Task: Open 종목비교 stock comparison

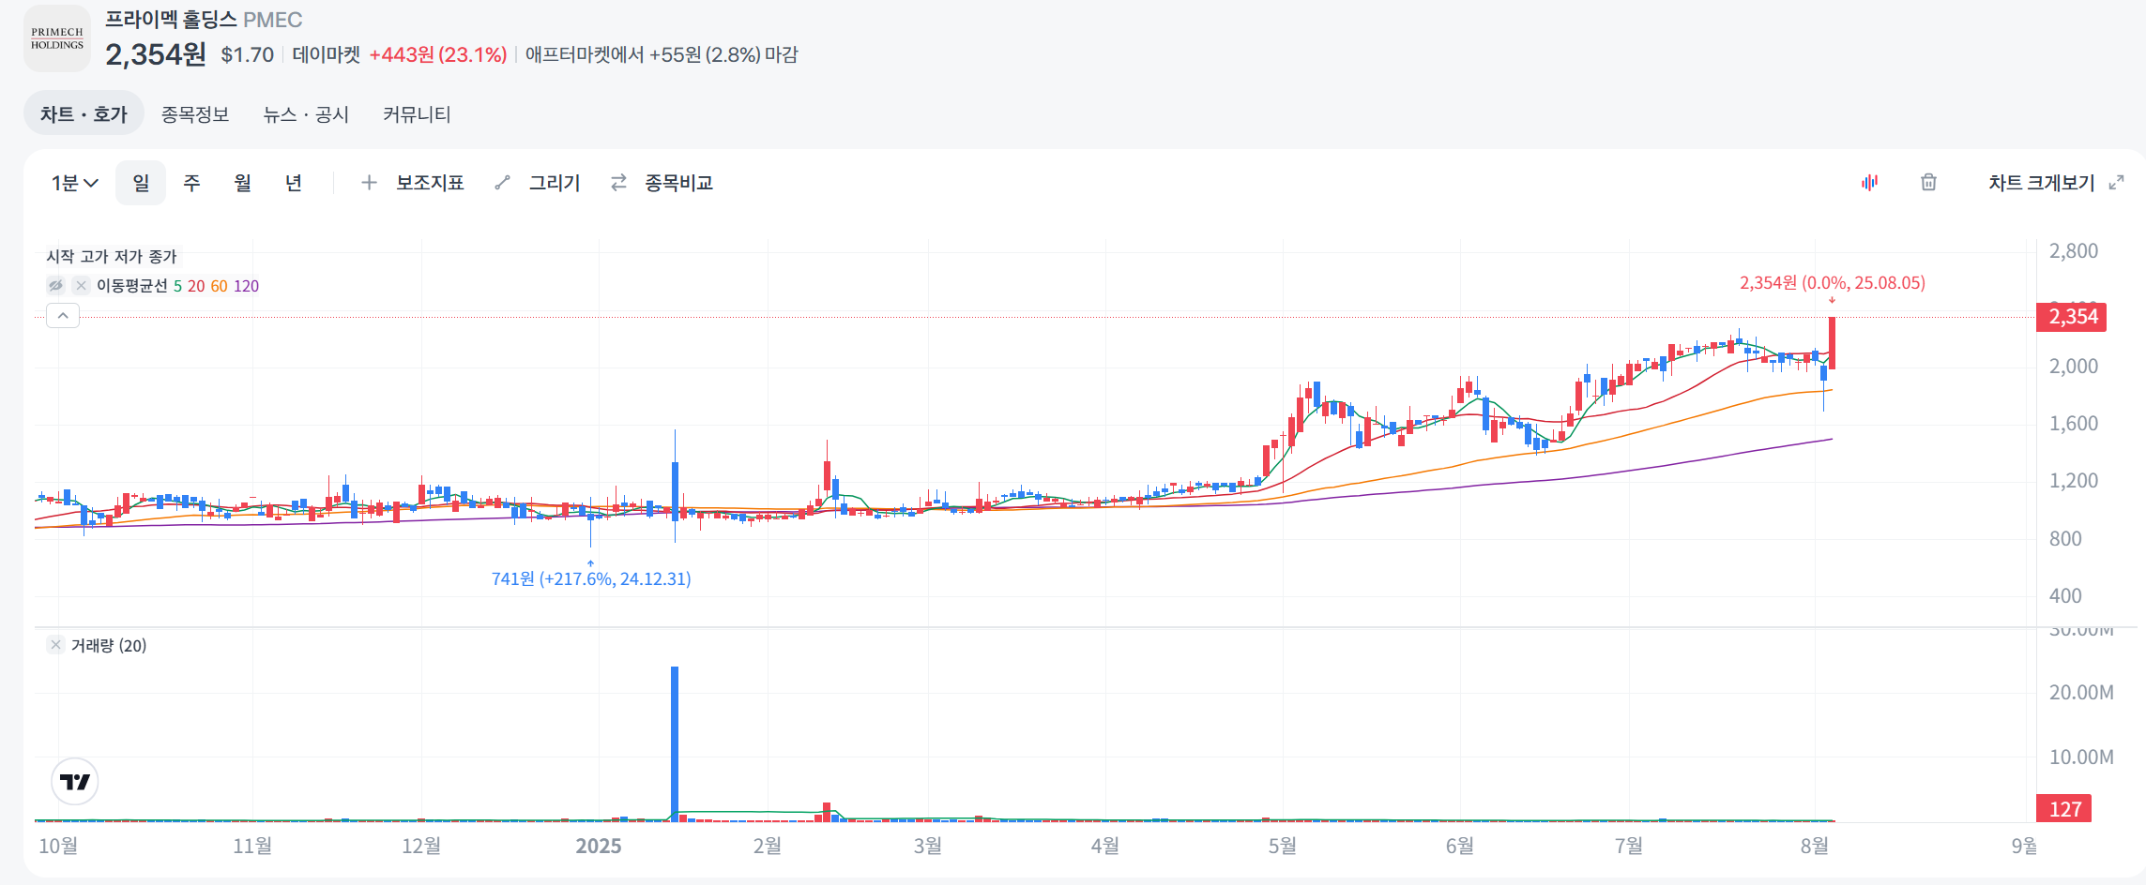Action: pos(678,183)
